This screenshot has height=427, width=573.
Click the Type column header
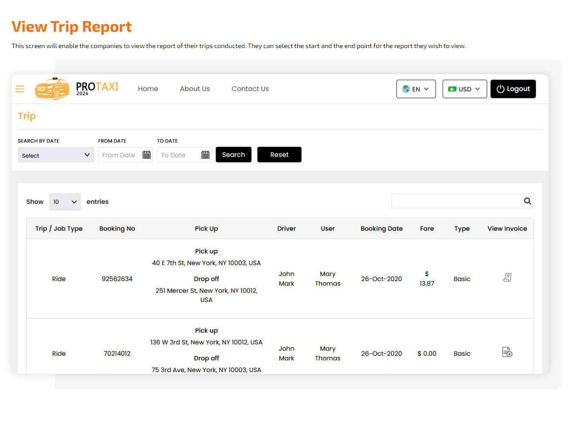coord(462,229)
